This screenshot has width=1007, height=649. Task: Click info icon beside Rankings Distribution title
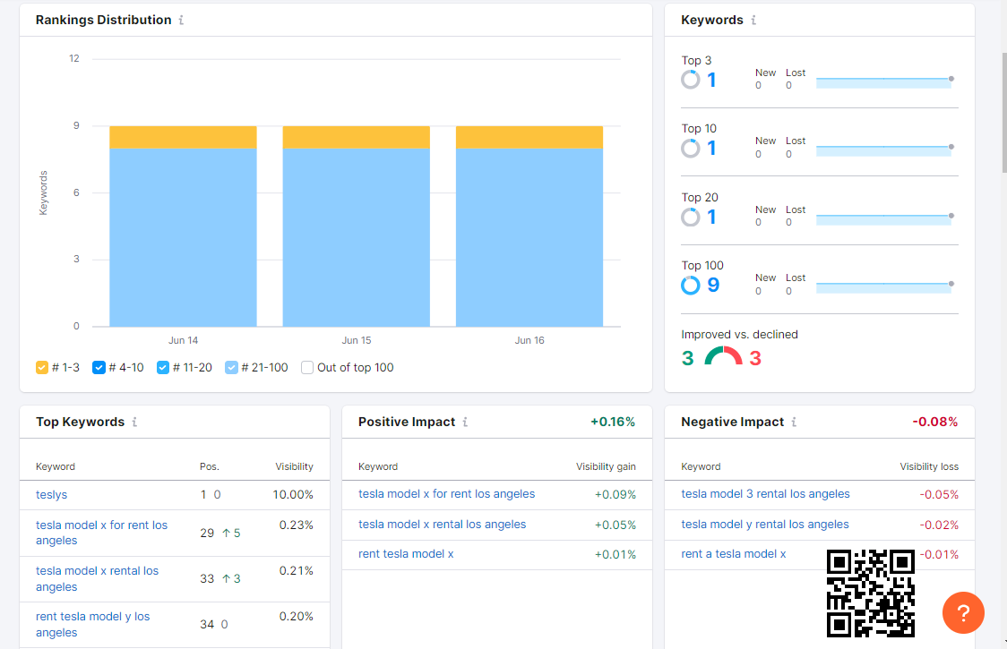point(181,20)
